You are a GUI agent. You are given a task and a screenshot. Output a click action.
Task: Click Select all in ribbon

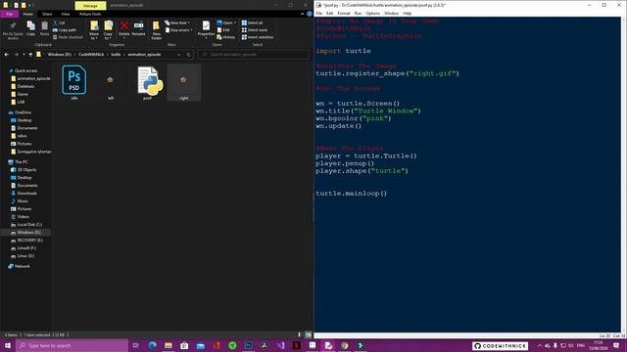tap(252, 22)
